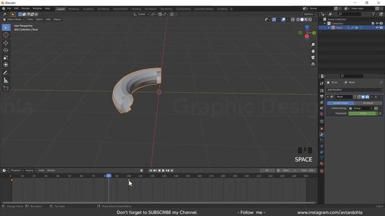
Task: Select the Add Cube tool
Action: tap(6, 88)
